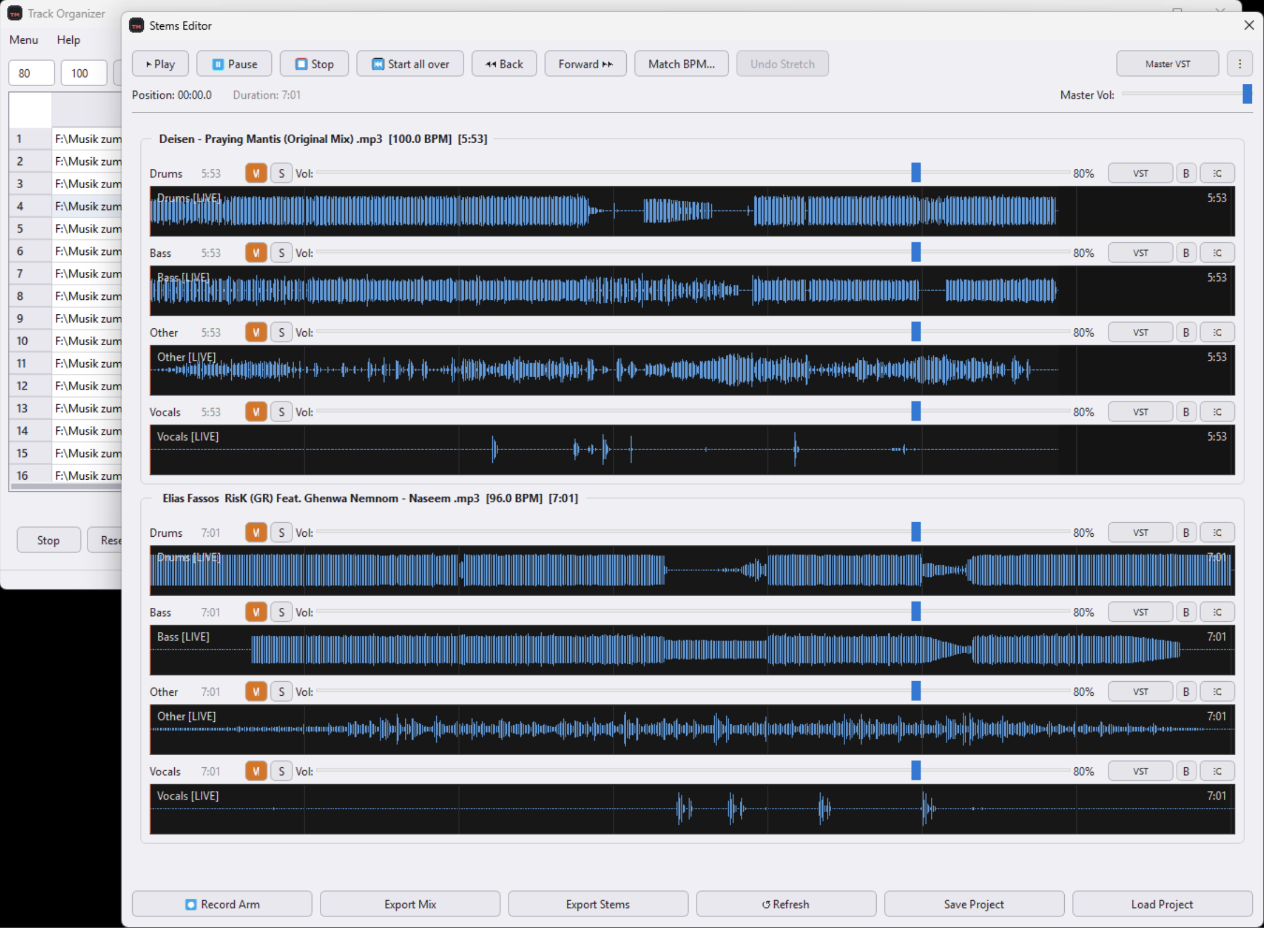Click the :C button for Praying Mantis Vocals
Image resolution: width=1264 pixels, height=928 pixels.
[x=1217, y=412]
